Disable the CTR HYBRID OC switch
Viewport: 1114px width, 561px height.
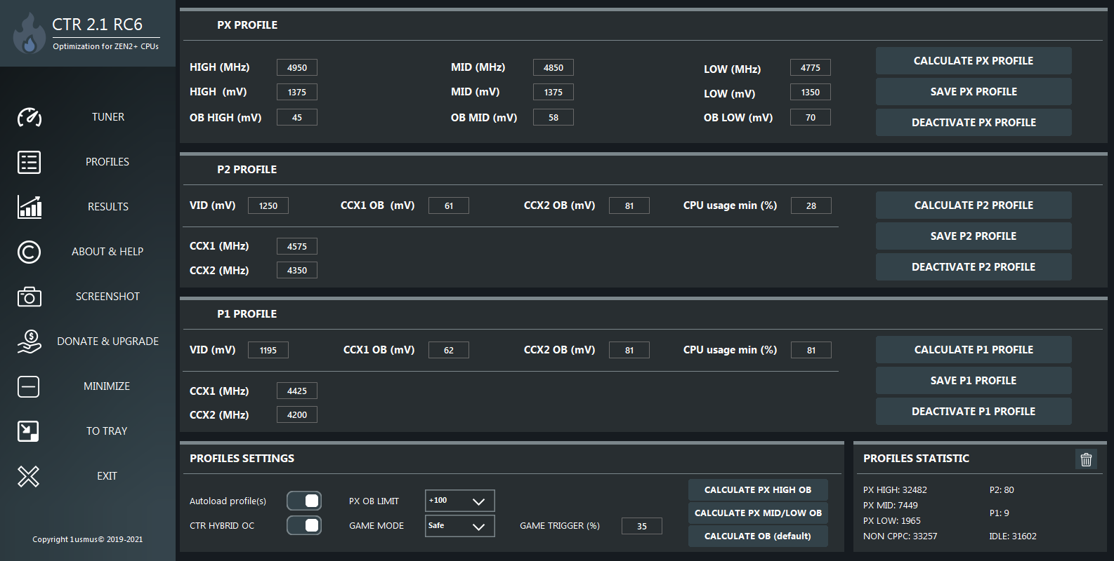point(304,525)
